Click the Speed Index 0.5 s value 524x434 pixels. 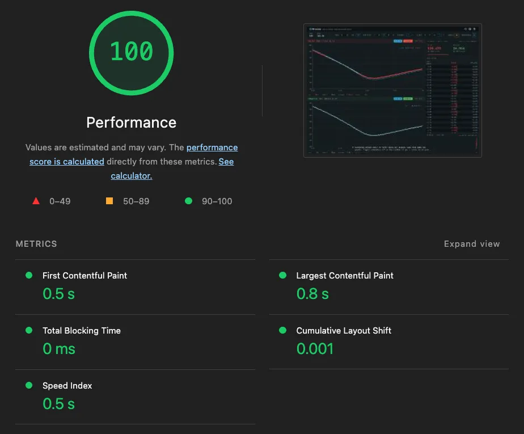[x=58, y=403]
